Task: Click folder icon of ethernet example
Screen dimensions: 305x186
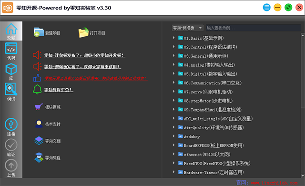Action: coord(181,154)
